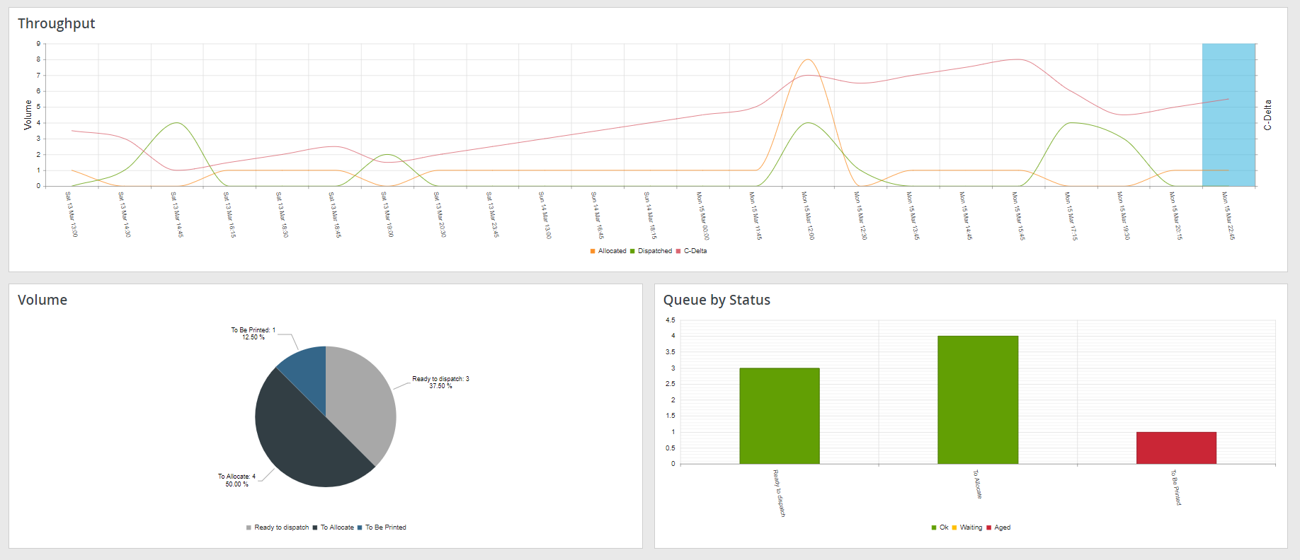The width and height of the screenshot is (1300, 560).
Task: Click 'Ready to dispatch' x-axis label under Queue bars
Action: pyautogui.click(x=779, y=493)
